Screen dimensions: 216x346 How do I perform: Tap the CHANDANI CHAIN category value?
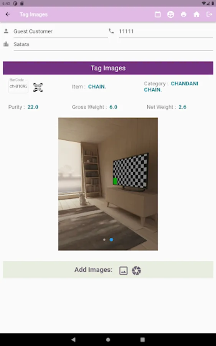click(x=171, y=87)
